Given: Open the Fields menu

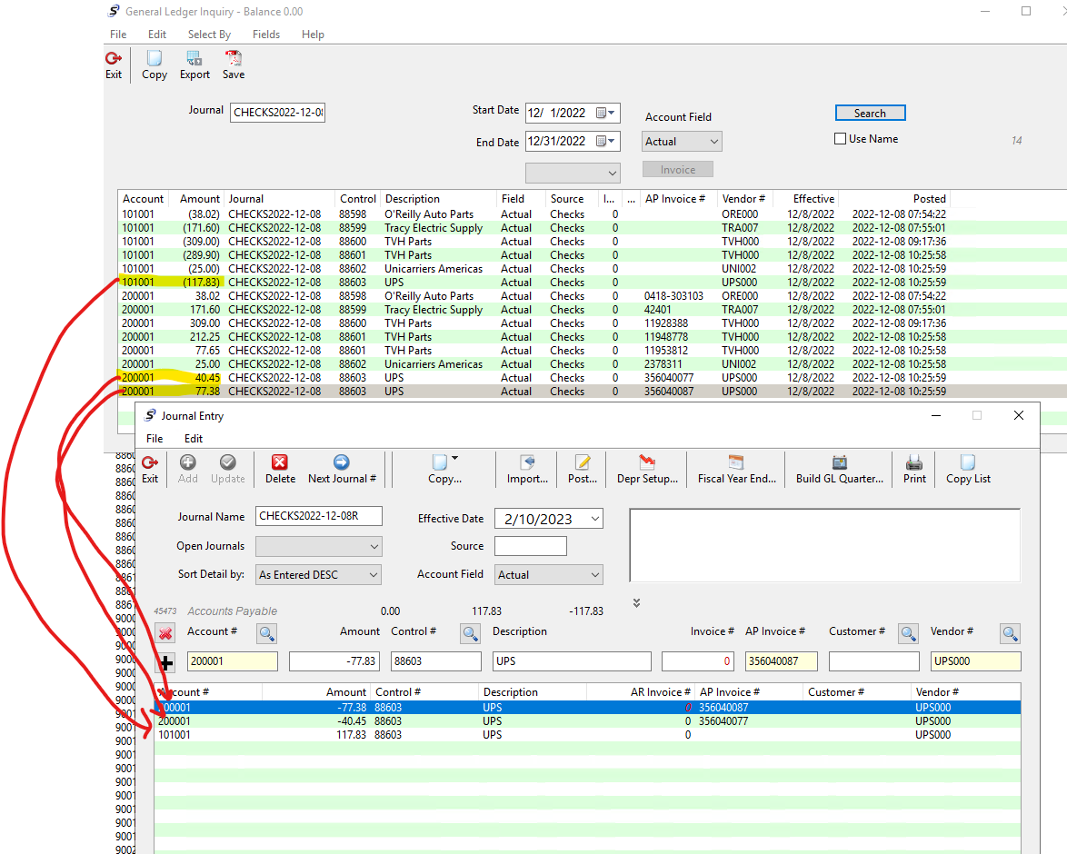Looking at the screenshot, I should click(x=266, y=34).
